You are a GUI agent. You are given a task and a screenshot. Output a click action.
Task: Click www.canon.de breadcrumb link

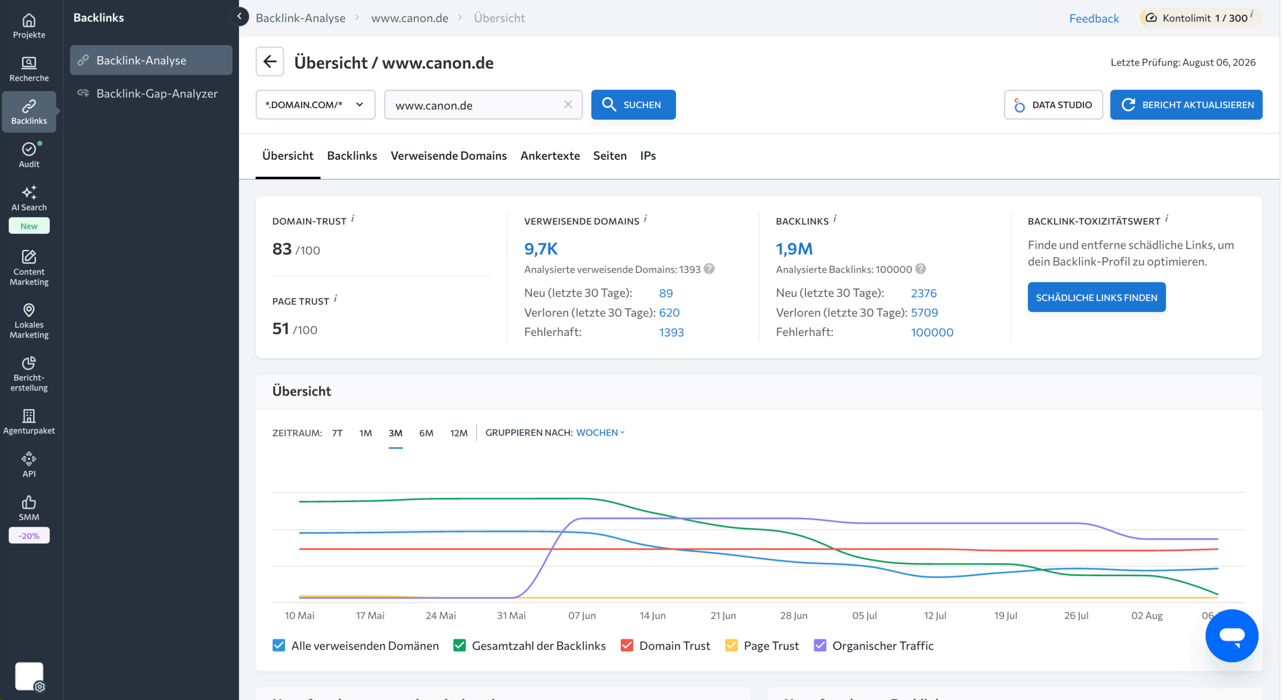409,18
